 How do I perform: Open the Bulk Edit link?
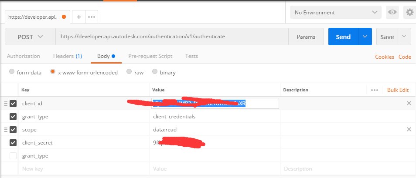398,90
